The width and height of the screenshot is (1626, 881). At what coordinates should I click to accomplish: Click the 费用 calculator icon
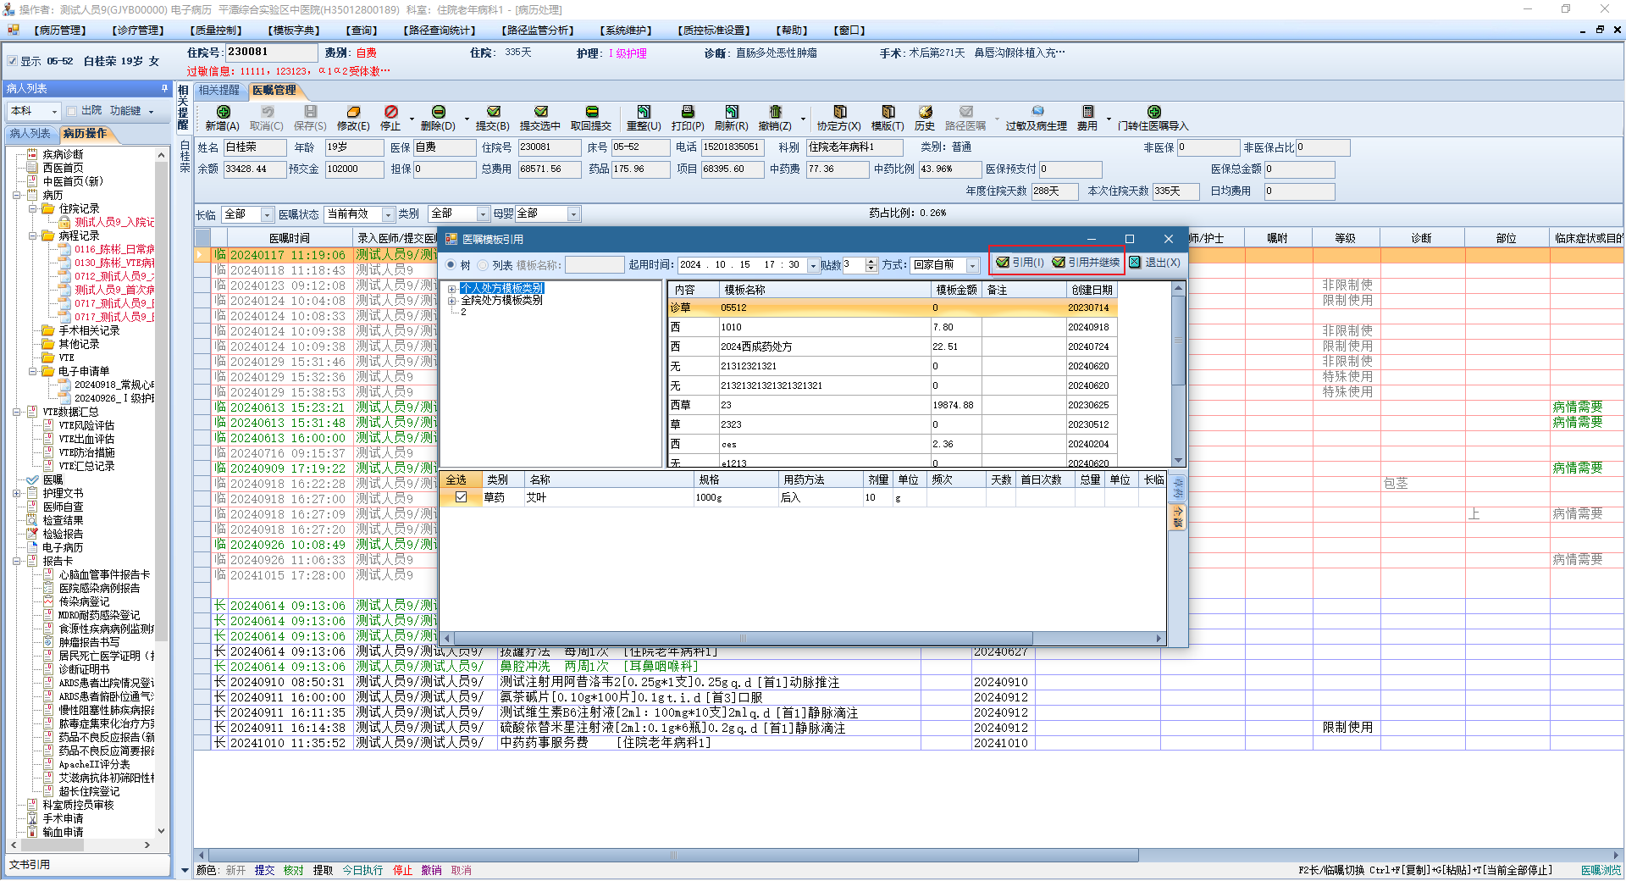(1087, 113)
